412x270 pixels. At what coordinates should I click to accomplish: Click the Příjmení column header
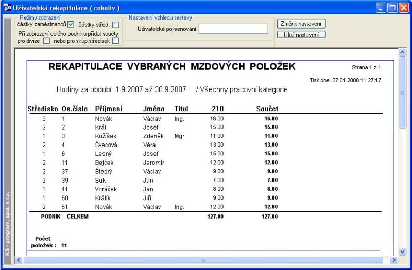coord(109,109)
